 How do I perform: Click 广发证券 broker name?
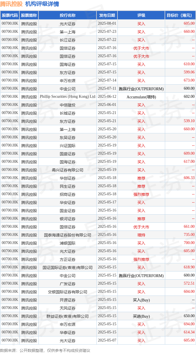tap(68, 284)
